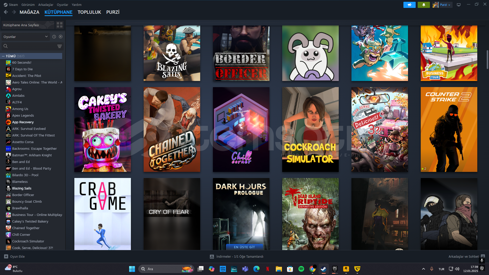Open the Görünüm menu

coord(28,5)
